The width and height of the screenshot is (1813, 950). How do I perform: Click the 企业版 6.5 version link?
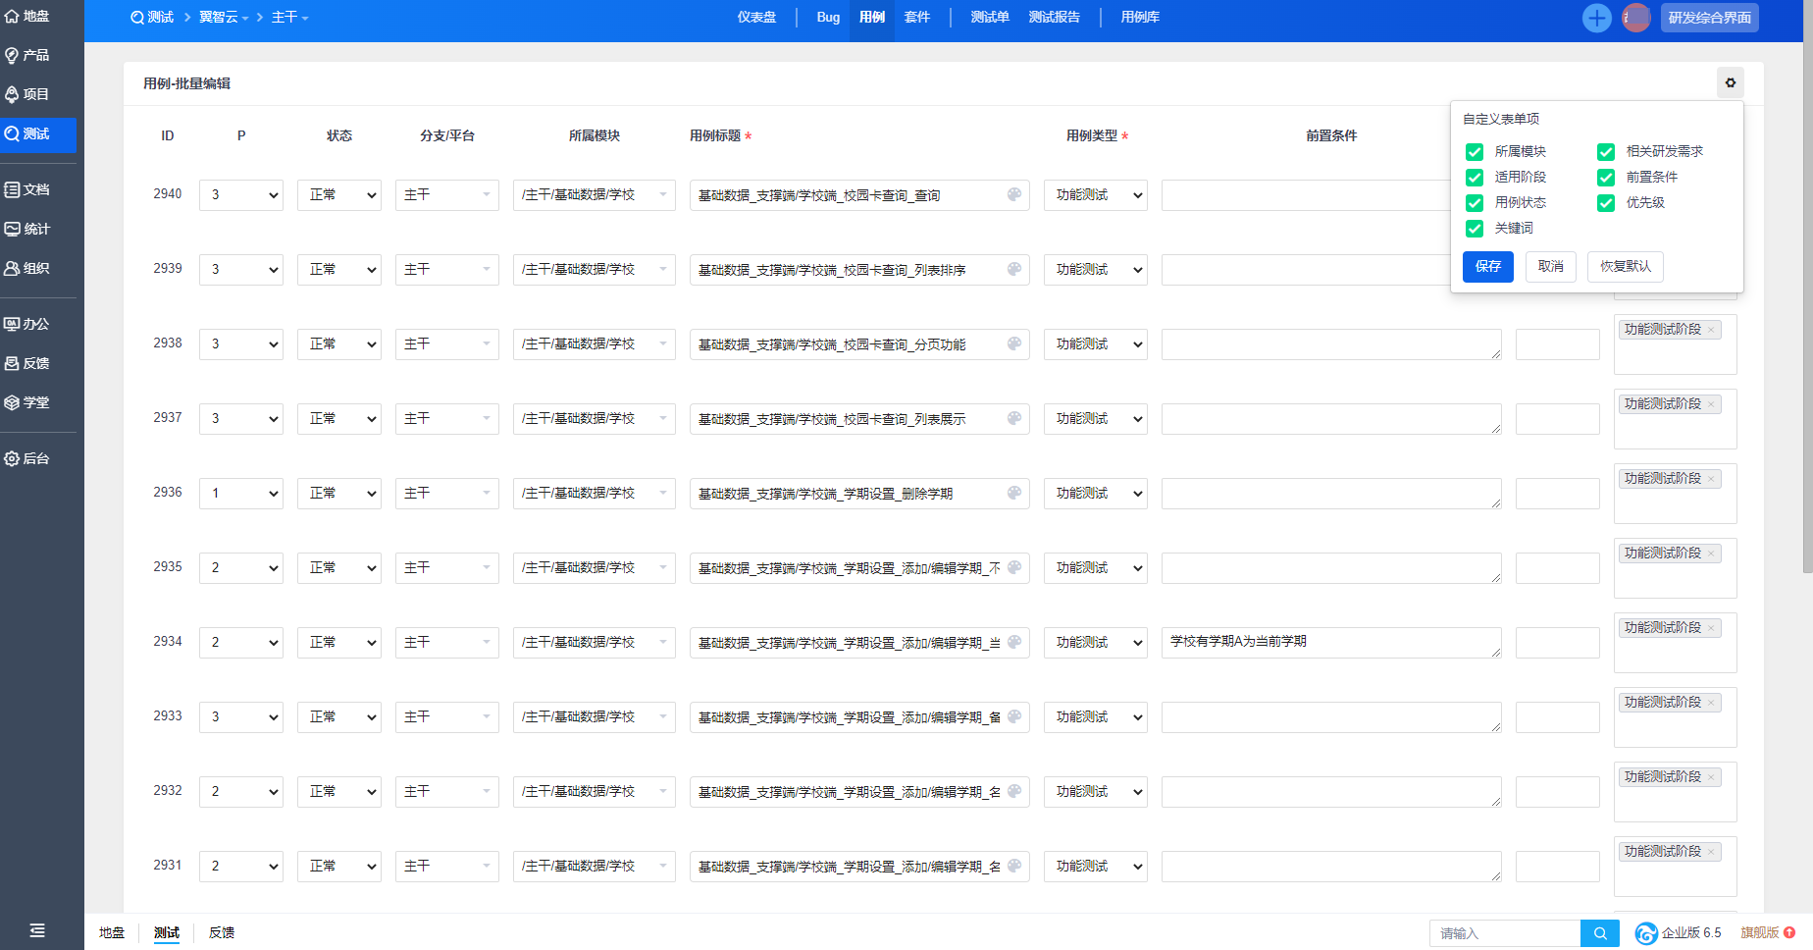[1691, 933]
